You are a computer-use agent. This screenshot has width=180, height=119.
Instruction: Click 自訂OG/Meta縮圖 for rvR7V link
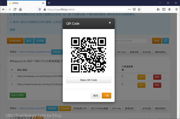point(99,109)
